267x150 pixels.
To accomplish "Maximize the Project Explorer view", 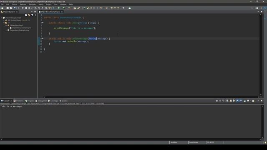I will (35, 12).
